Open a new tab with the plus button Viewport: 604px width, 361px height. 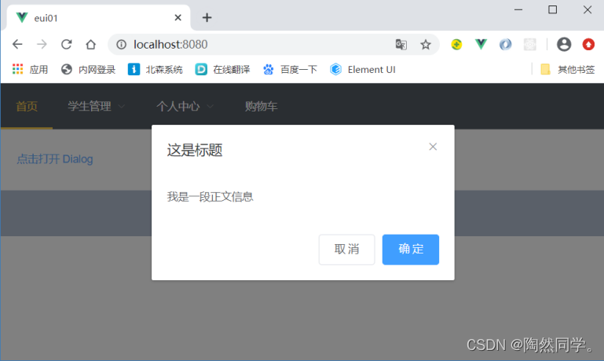pyautogui.click(x=207, y=18)
